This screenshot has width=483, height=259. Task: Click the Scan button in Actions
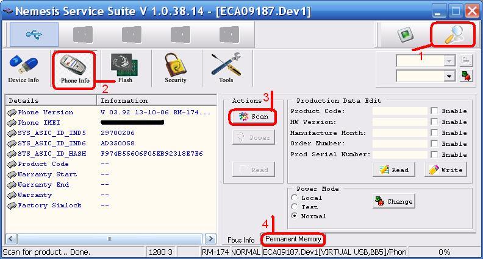[253, 117]
